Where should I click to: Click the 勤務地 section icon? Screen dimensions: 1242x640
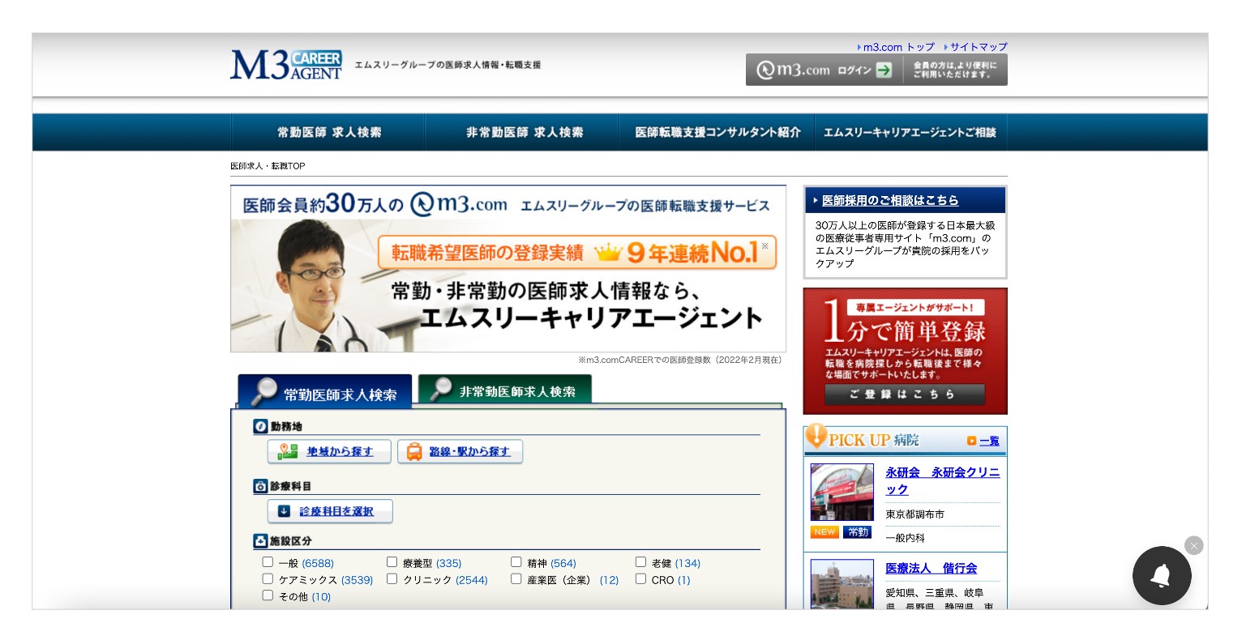260,426
